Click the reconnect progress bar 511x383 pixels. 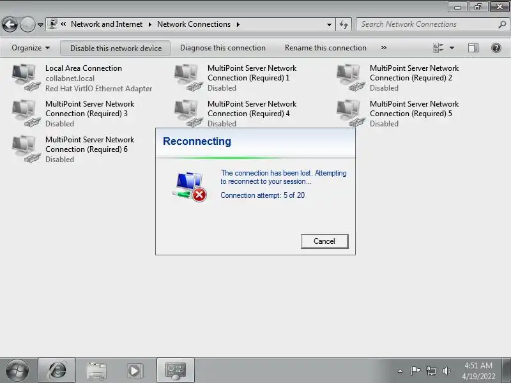coord(256,158)
